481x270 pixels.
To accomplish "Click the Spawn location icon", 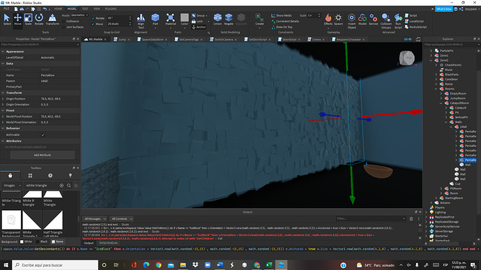I will 338,19.
